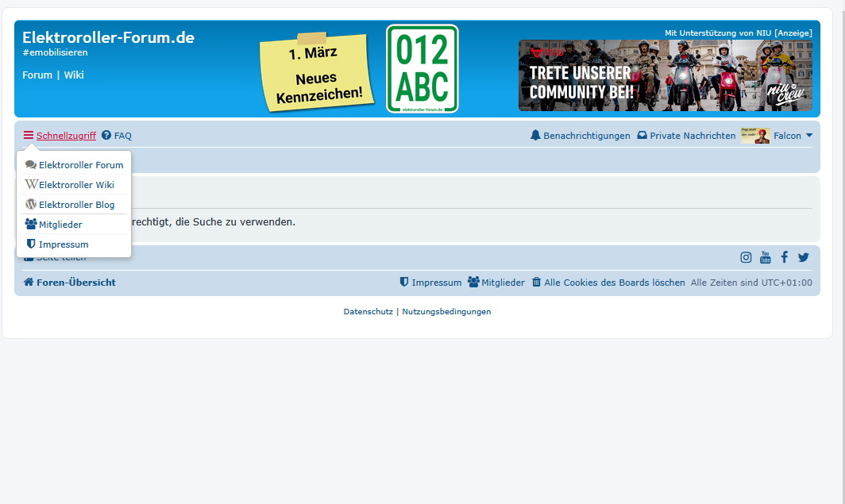Open the YouTube channel icon
Image resolution: width=845 pixels, height=504 pixels.
tap(766, 257)
